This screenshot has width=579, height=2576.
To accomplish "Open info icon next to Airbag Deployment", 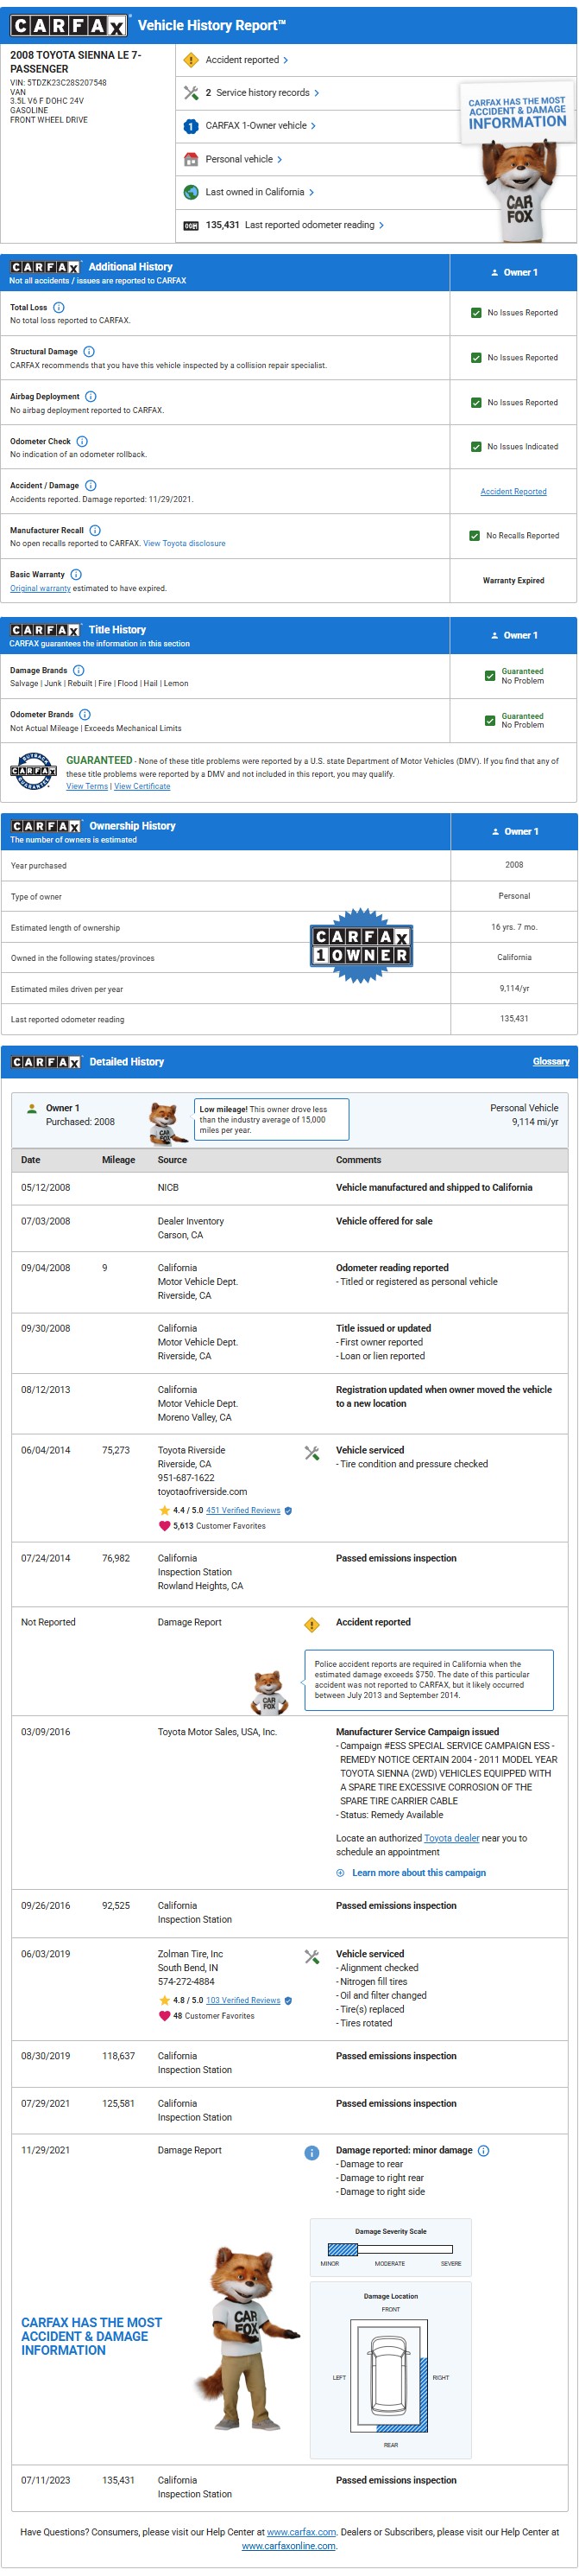I will 91,397.
